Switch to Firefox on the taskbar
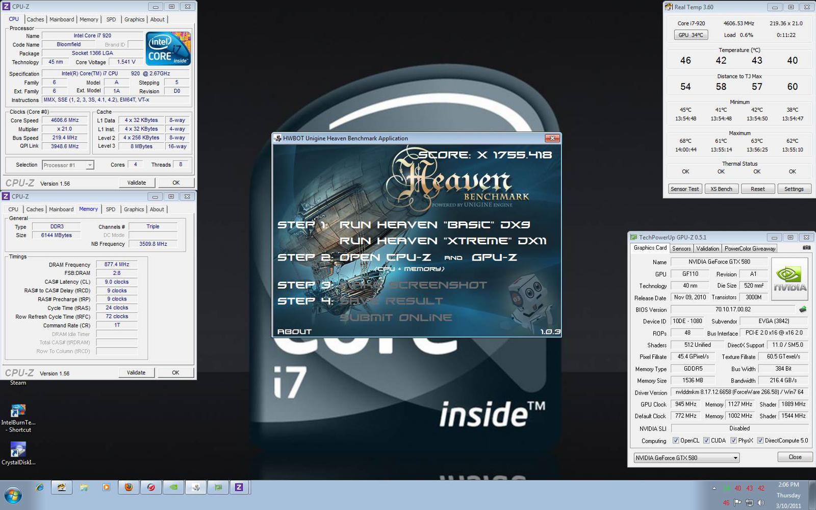 [x=129, y=488]
